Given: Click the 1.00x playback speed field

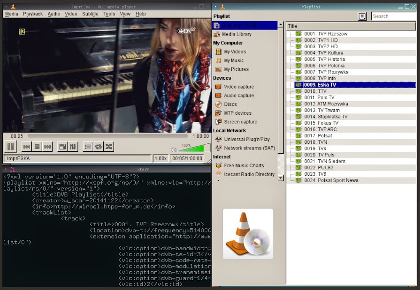Looking at the screenshot, I should click(160, 159).
